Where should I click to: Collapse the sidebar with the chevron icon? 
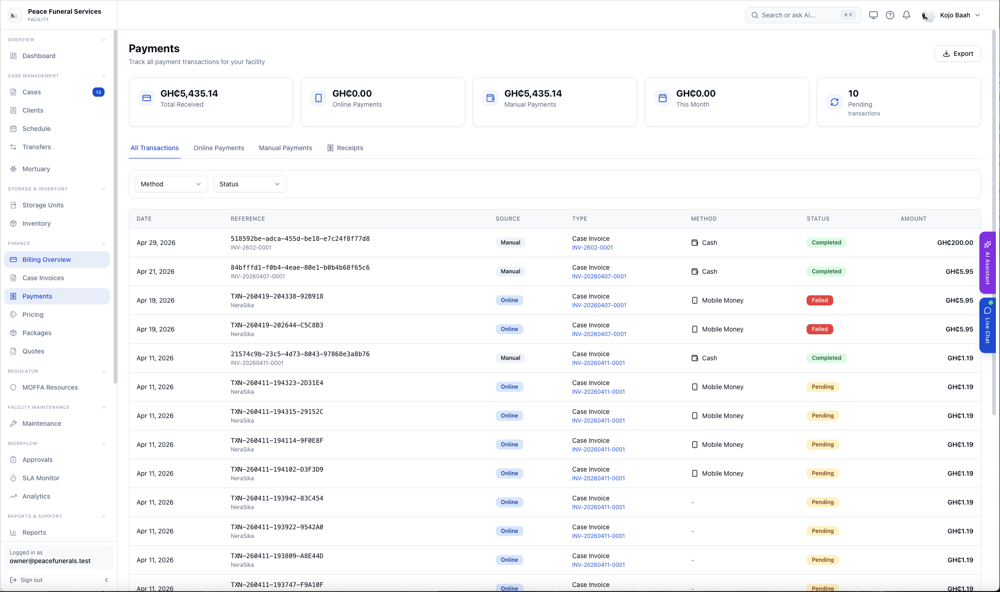pyautogui.click(x=106, y=580)
